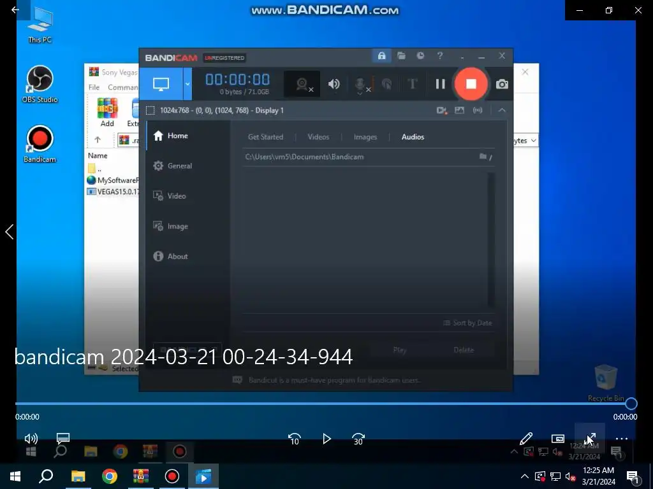Click the This PC desktop icon

tap(40, 25)
